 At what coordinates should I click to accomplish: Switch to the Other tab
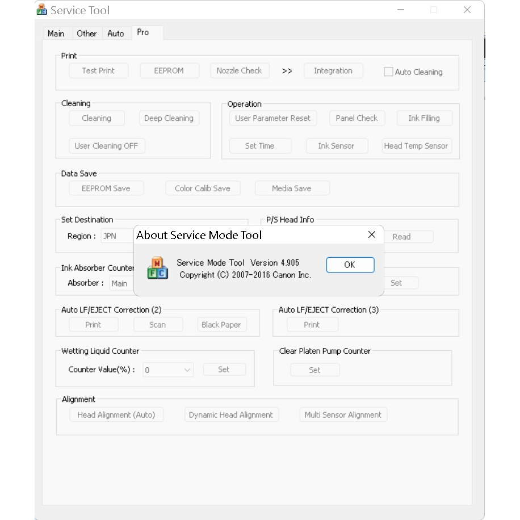point(86,33)
